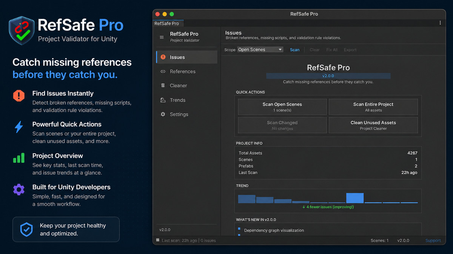Click the TREND section heading
This screenshot has width=453, height=254.
point(242,186)
